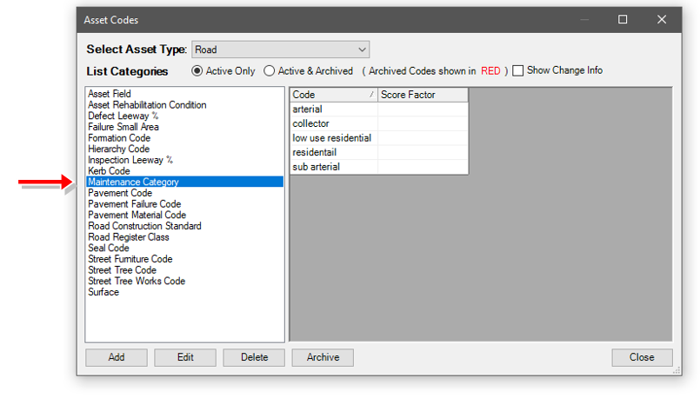Image resolution: width=700 pixels, height=398 pixels.
Task: Choose Active & Archived radio option
Action: click(270, 71)
